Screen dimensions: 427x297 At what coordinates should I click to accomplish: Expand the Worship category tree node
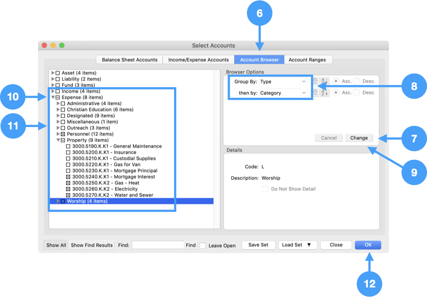point(59,201)
